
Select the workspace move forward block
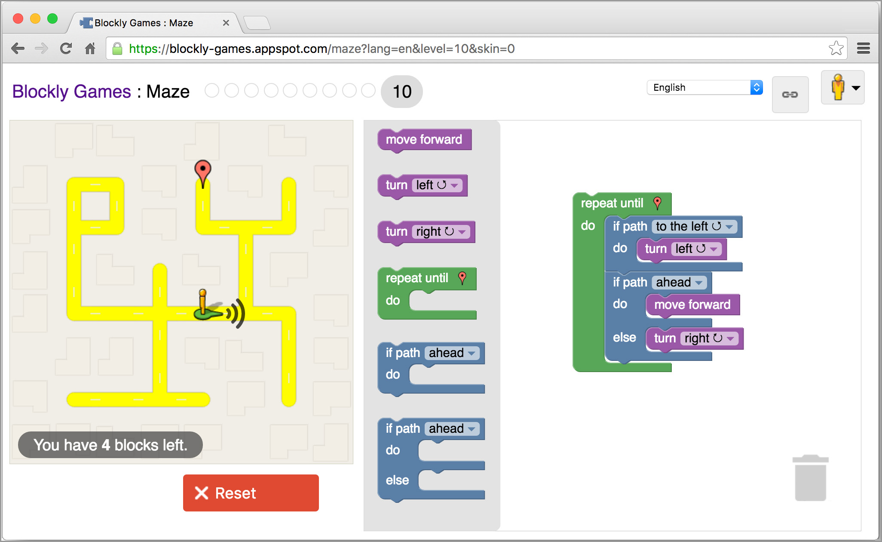pos(692,305)
